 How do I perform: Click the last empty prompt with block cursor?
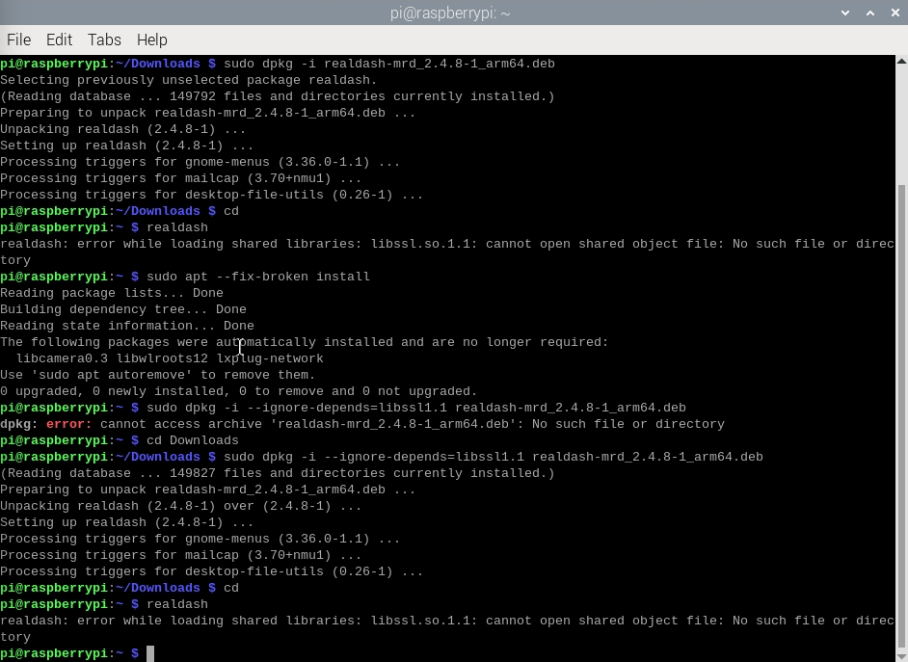(77, 653)
